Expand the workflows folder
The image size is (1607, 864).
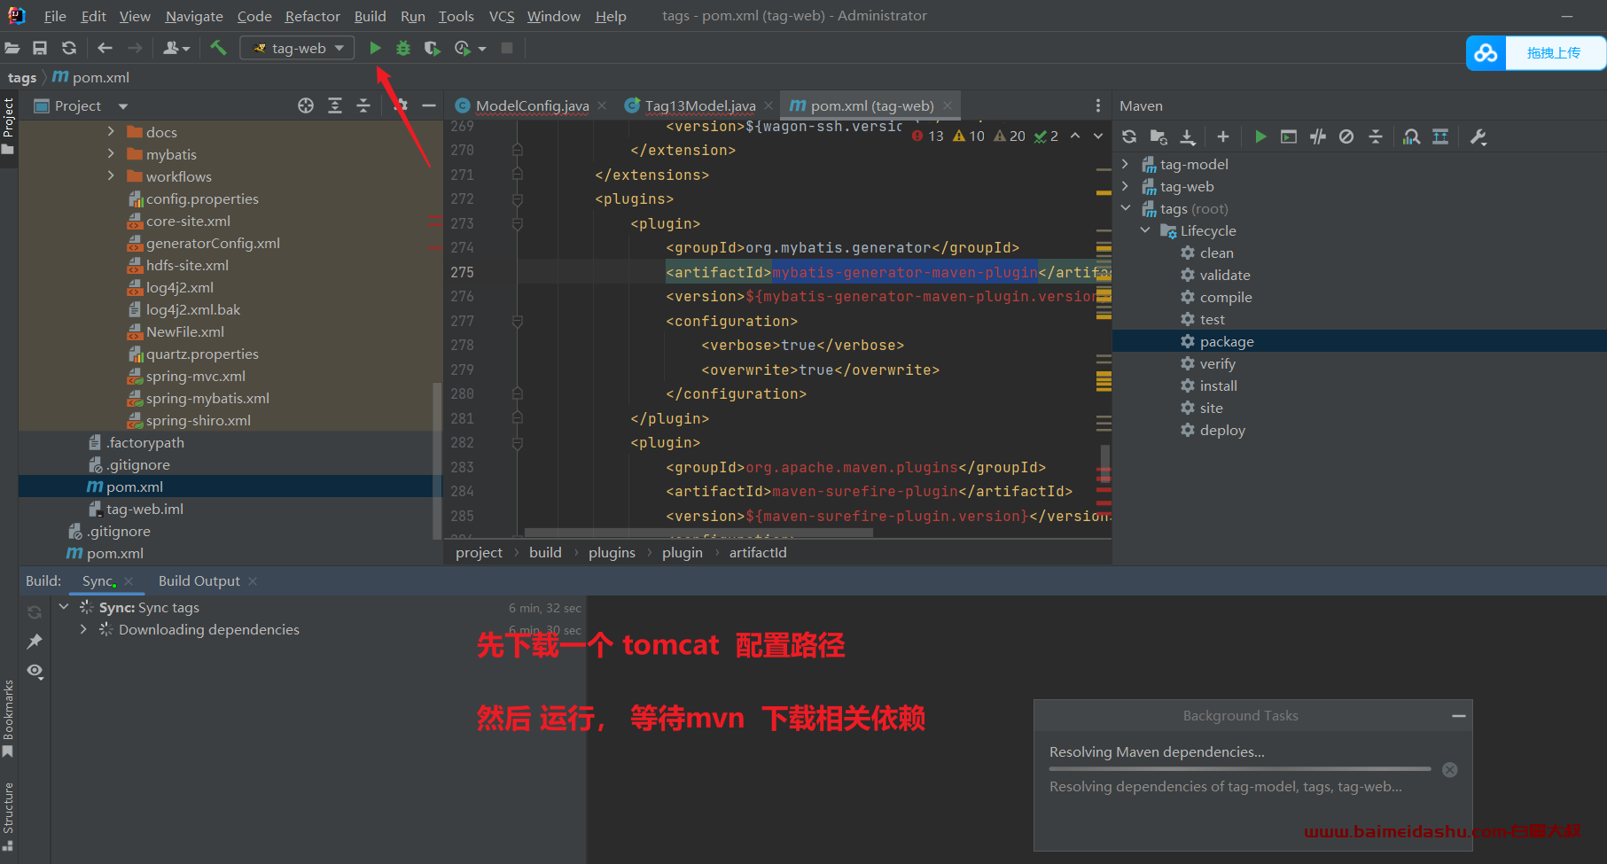point(111,175)
